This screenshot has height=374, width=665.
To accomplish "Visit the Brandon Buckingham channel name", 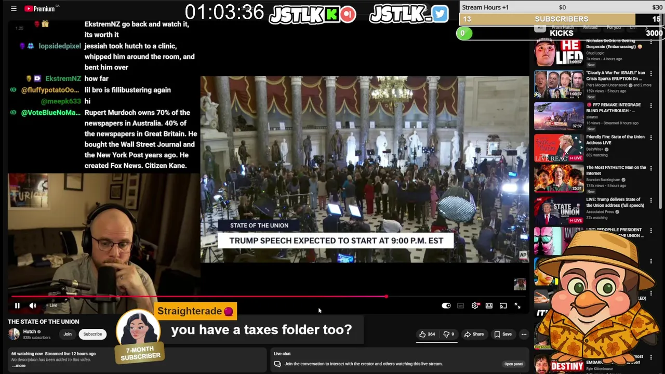I will 603,180.
